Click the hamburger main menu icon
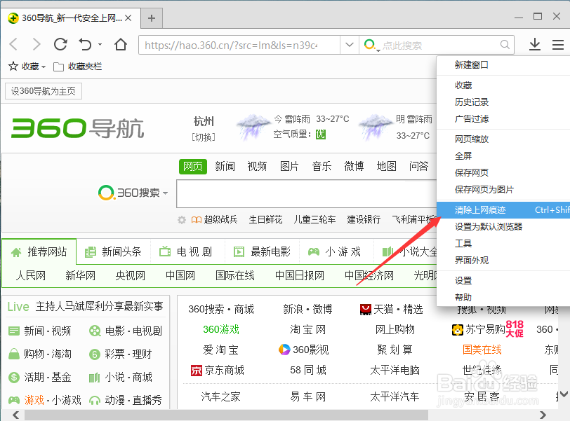Viewport: 570px width, 421px height. (x=558, y=45)
